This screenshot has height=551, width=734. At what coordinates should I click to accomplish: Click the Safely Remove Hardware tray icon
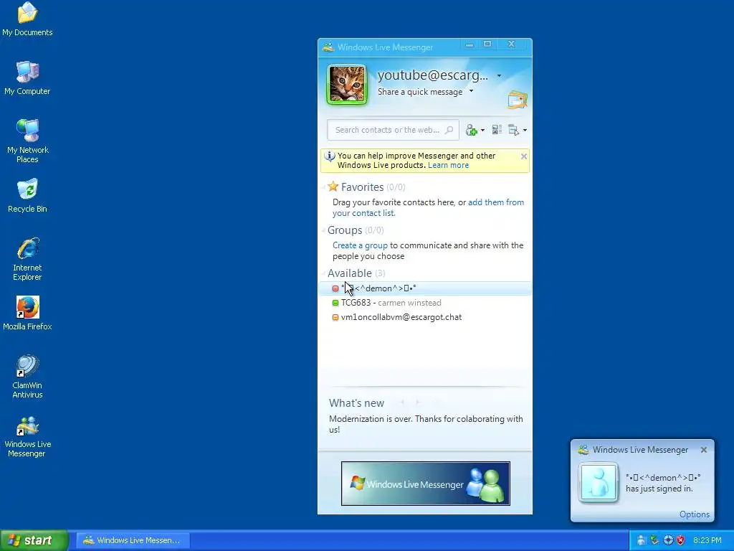(x=654, y=540)
